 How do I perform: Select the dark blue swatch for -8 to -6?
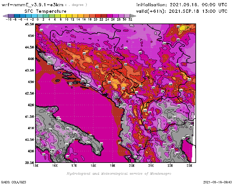tap(17, 16)
